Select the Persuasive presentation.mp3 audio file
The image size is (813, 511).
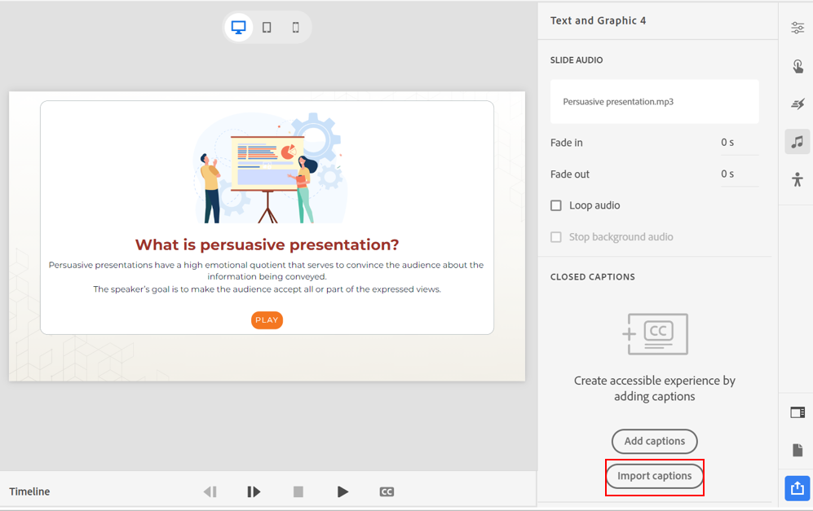point(655,101)
